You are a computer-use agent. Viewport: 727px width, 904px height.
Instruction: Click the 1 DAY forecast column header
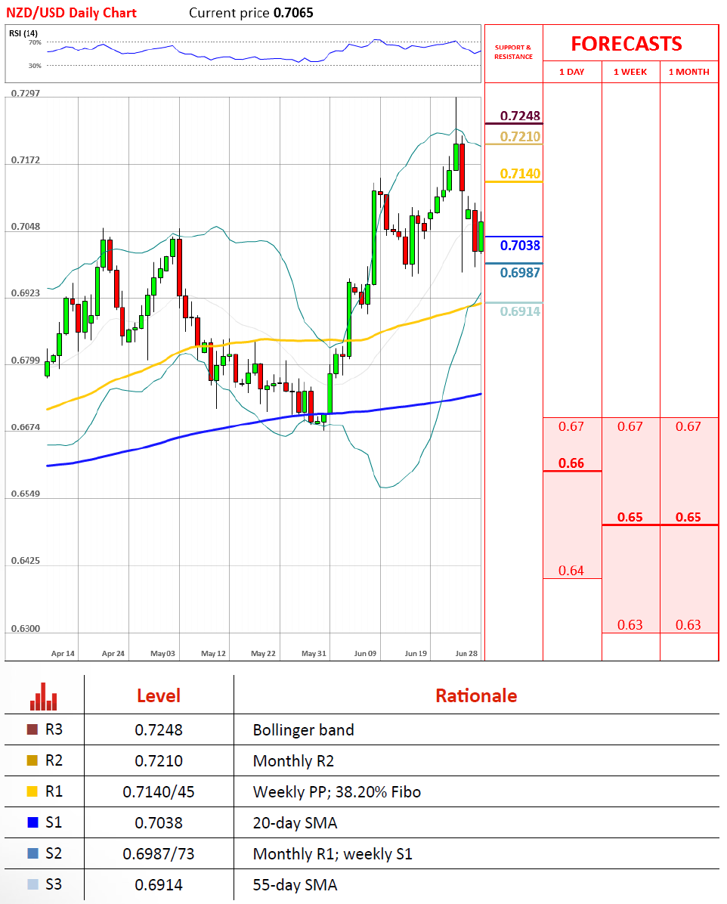[571, 72]
